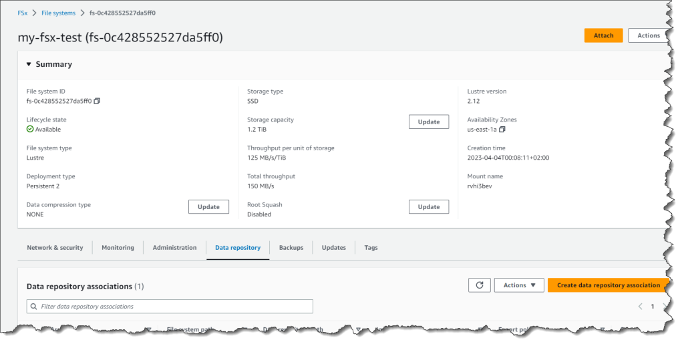The height and width of the screenshot is (344, 684).
Task: Select the Data repository tab
Action: pyautogui.click(x=238, y=248)
